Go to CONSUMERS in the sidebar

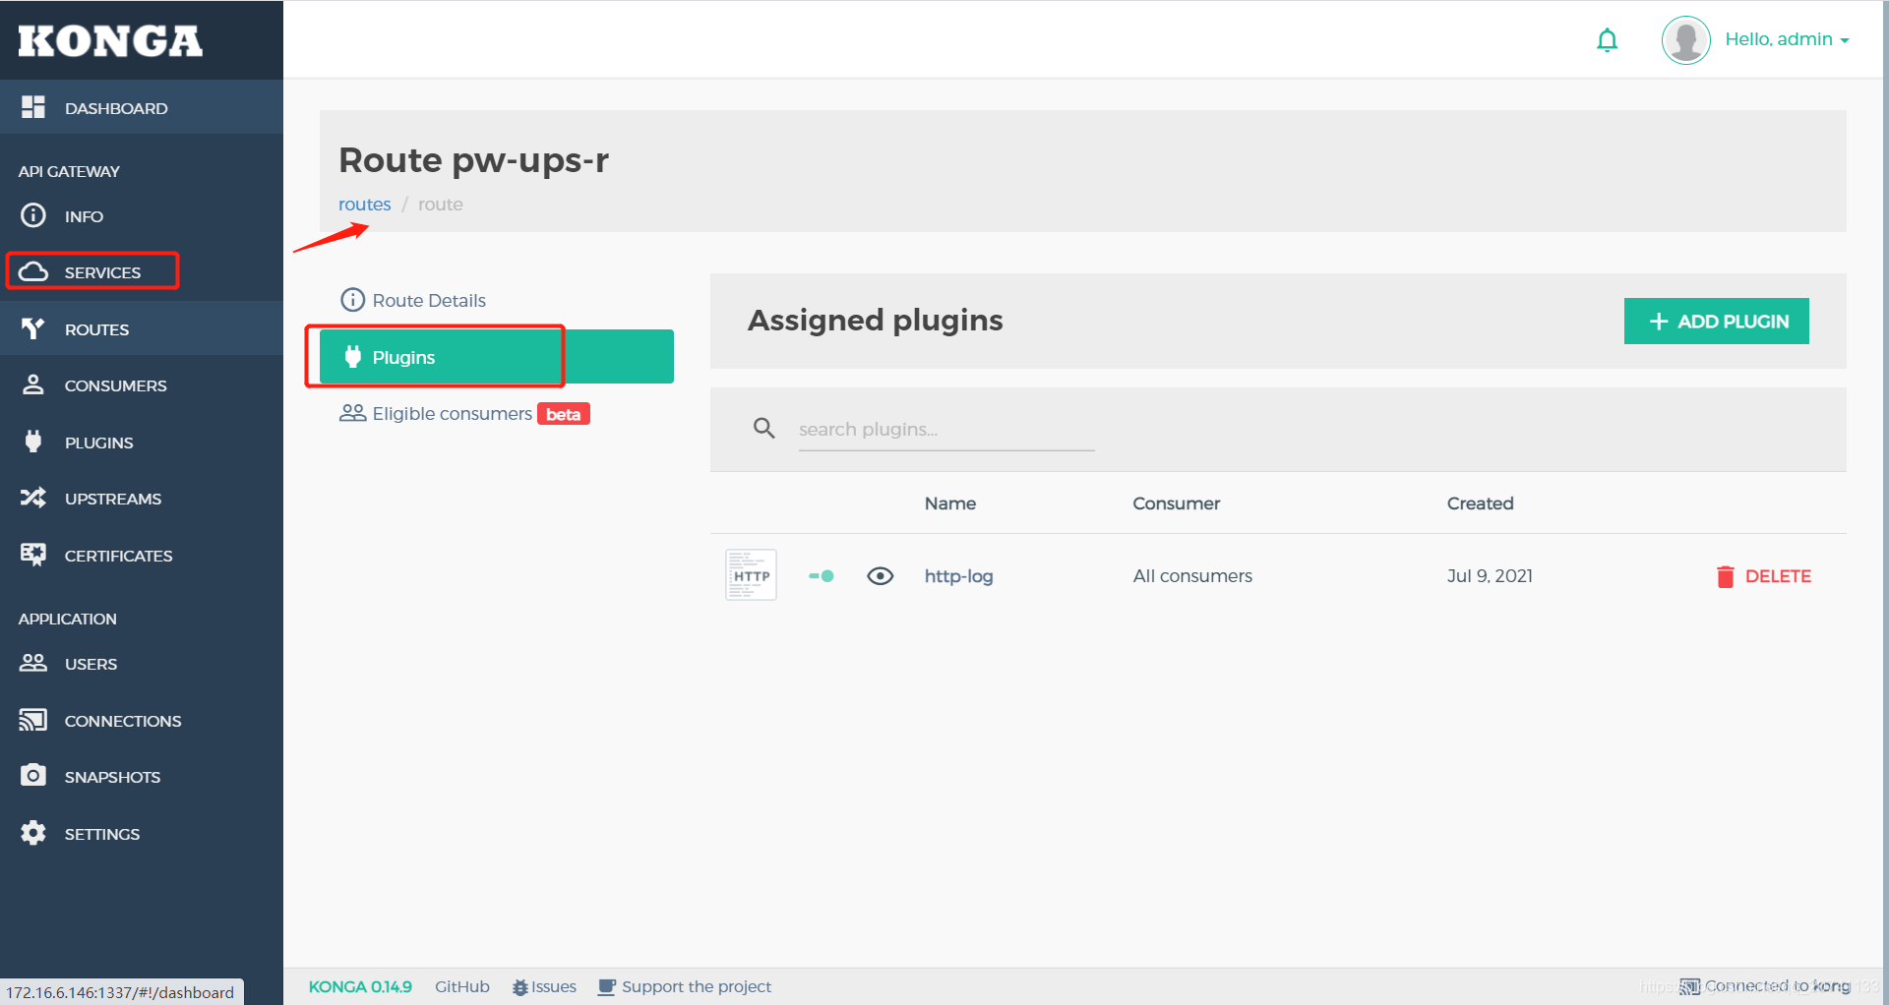pos(142,385)
